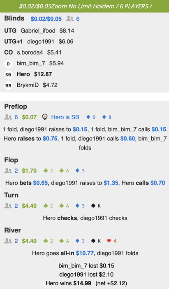Screen dimensions: 169x289
Task: Click the Flop pot size $1.70
Action: pyautogui.click(x=29, y=171)
